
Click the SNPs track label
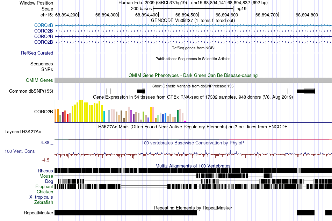pyautogui.click(x=47, y=69)
